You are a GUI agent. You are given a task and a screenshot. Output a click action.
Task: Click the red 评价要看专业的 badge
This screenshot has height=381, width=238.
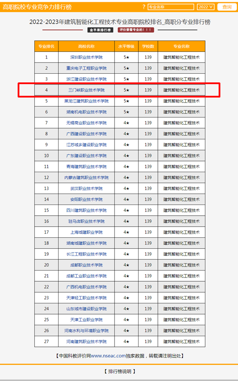[136, 30]
